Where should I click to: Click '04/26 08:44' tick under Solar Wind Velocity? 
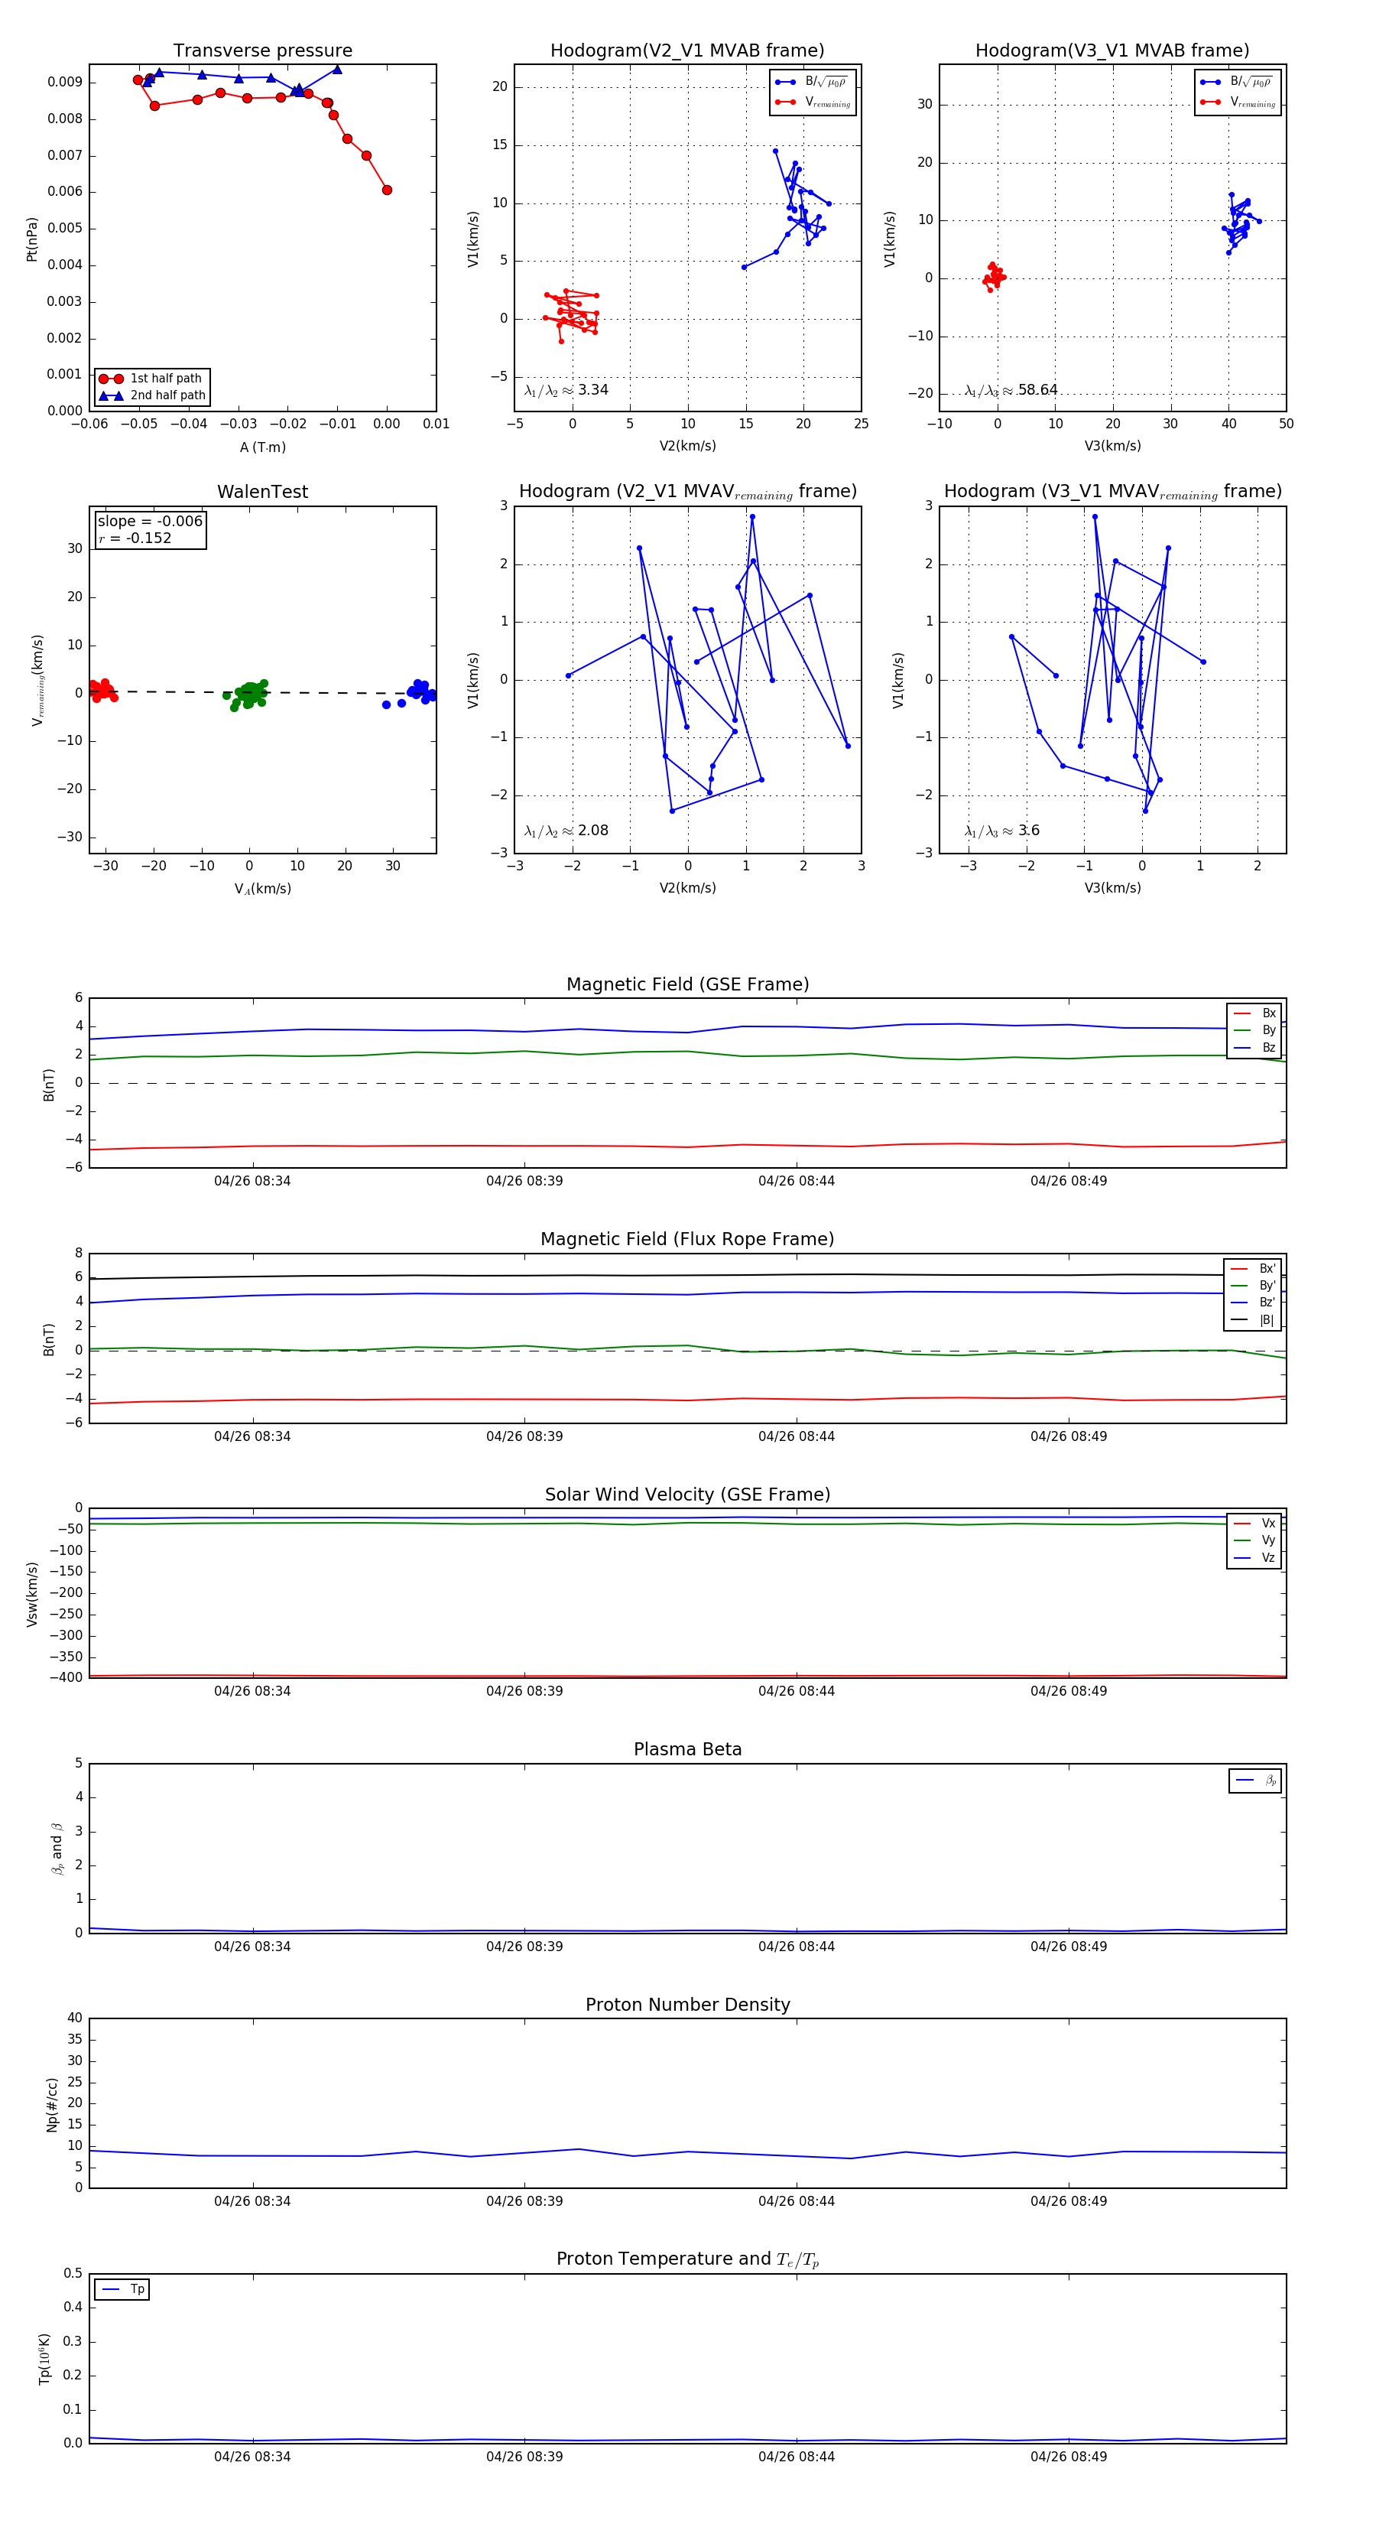797,1690
